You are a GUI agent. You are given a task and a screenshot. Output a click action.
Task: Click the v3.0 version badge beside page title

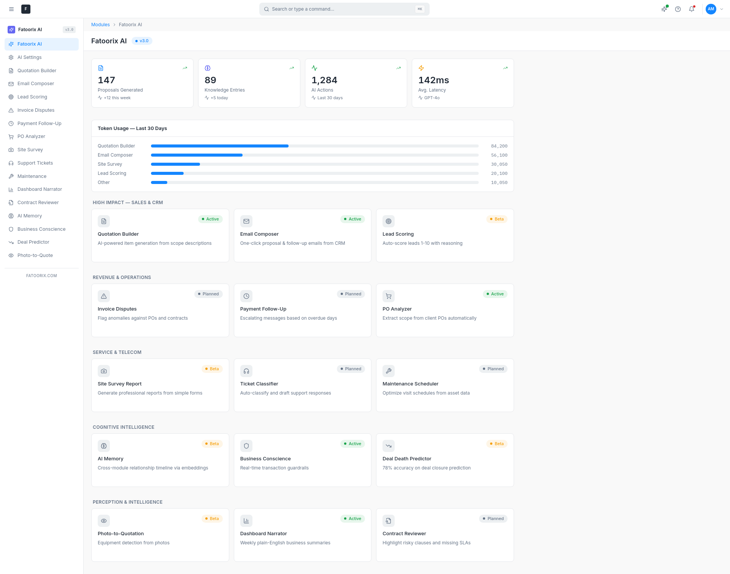click(x=142, y=41)
